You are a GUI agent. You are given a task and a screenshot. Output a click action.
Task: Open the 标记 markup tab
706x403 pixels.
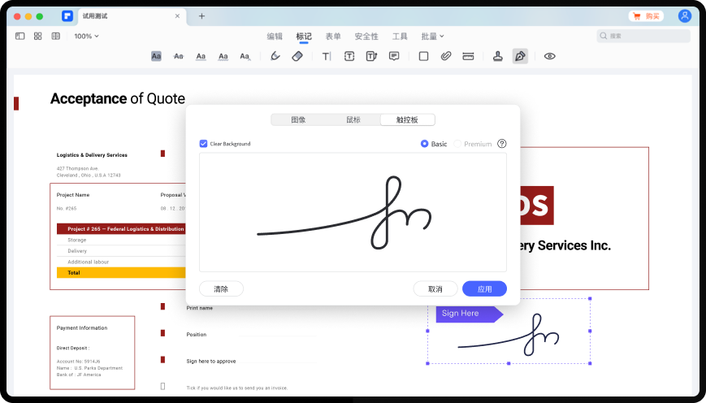pyautogui.click(x=304, y=37)
